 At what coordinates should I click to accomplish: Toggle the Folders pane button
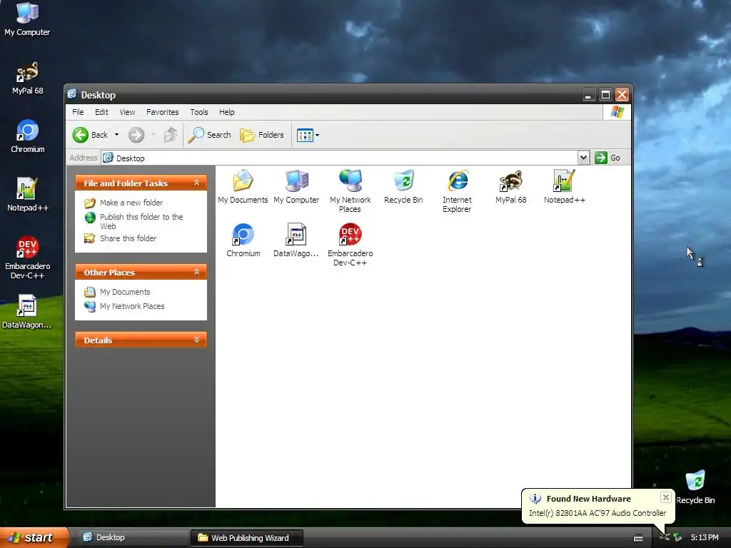[x=261, y=135]
